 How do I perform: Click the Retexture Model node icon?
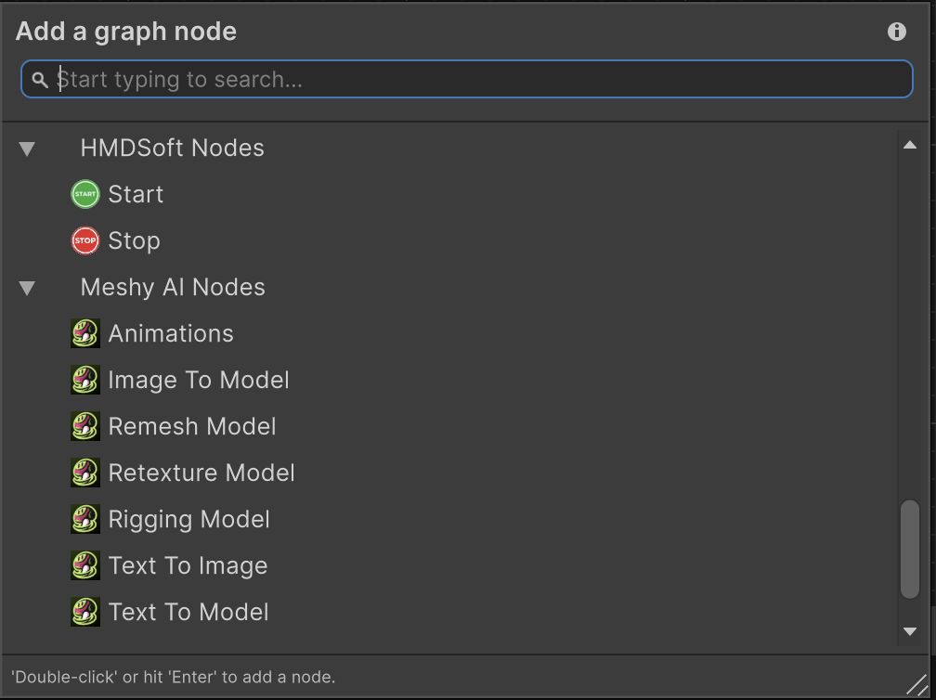click(85, 473)
